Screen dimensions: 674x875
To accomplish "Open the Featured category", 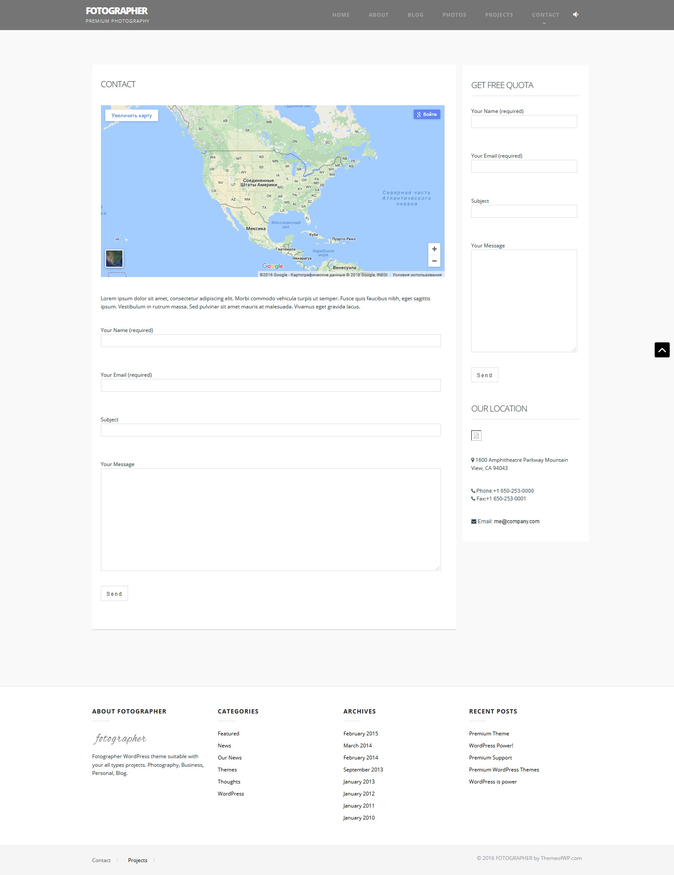I will point(229,734).
